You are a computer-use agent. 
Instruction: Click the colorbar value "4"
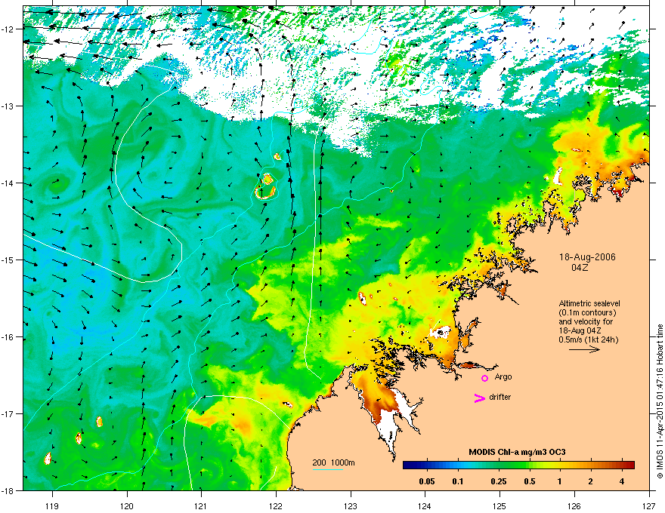tap(622, 481)
